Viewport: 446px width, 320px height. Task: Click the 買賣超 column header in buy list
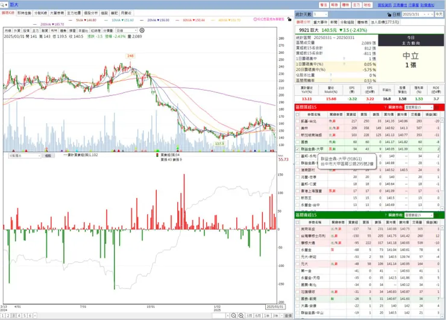(x=351, y=115)
